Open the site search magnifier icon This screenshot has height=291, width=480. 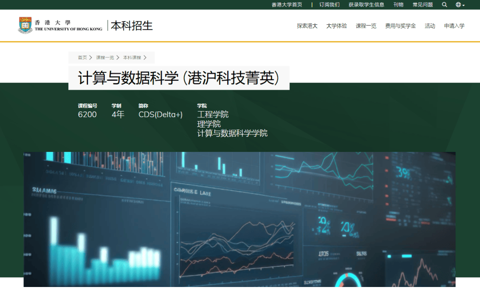click(x=444, y=4)
